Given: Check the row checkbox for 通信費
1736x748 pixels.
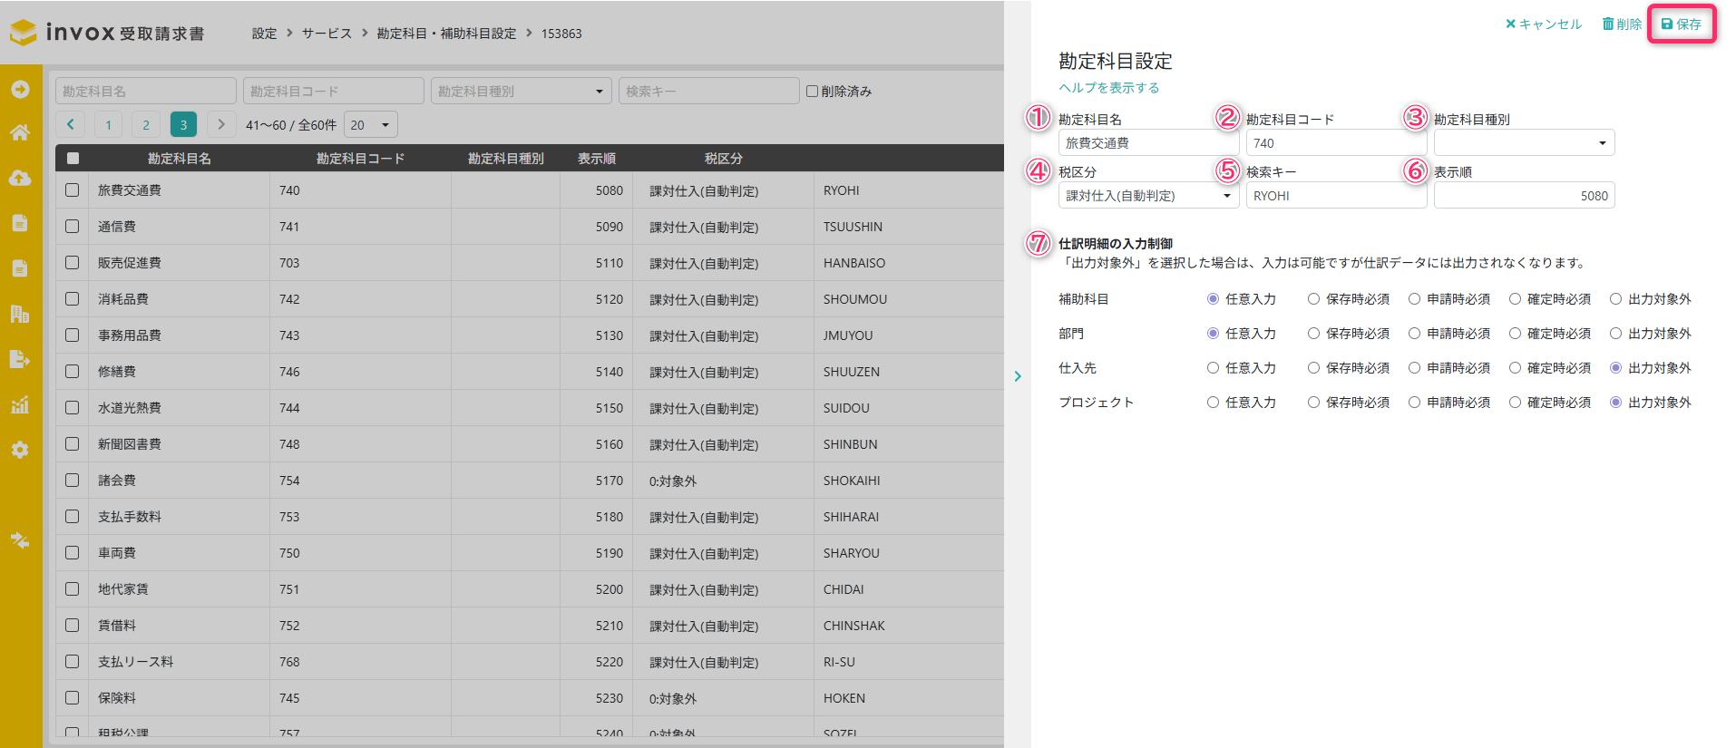Looking at the screenshot, I should [x=73, y=227].
